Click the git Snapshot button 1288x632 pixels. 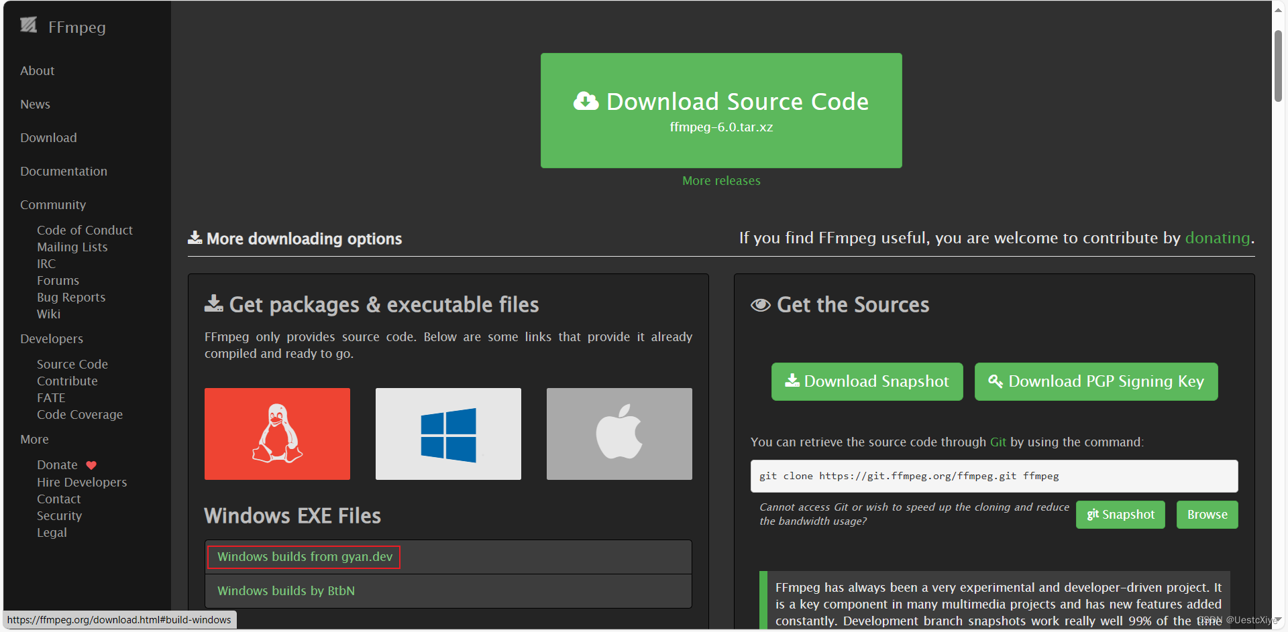pyautogui.click(x=1120, y=515)
